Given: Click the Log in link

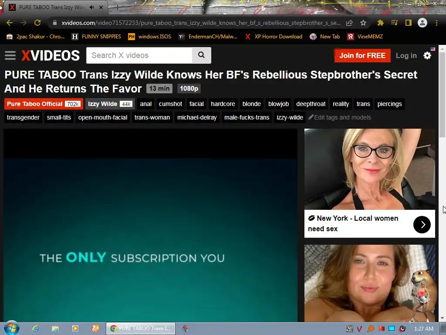Looking at the screenshot, I should coord(406,55).
